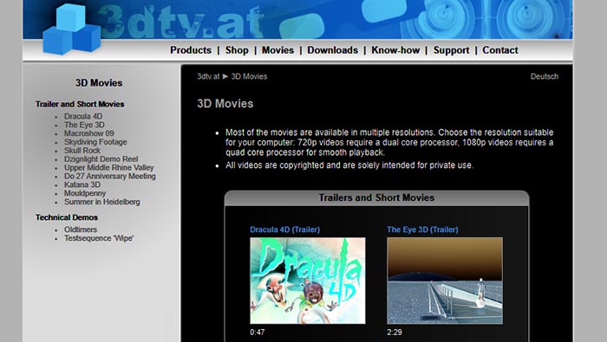
Task: Open Summer in Heidelberg link
Action: (102, 202)
